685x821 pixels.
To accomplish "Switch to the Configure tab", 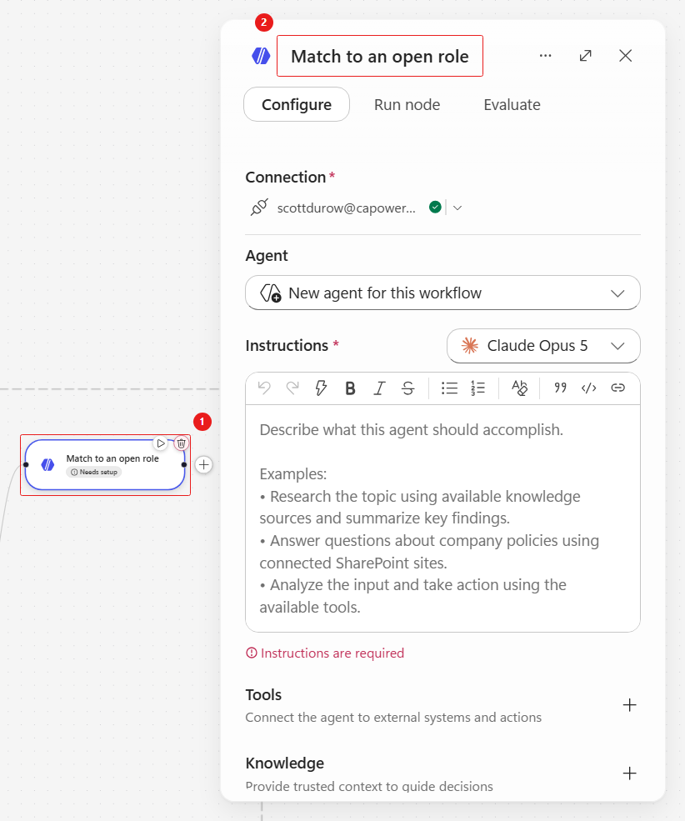I will pyautogui.click(x=297, y=104).
